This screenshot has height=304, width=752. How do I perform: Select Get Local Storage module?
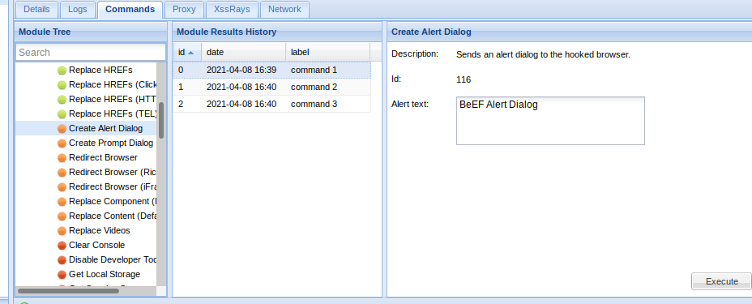point(105,274)
